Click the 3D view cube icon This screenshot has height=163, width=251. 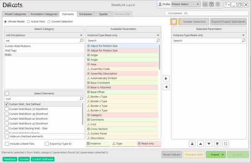pos(174,22)
